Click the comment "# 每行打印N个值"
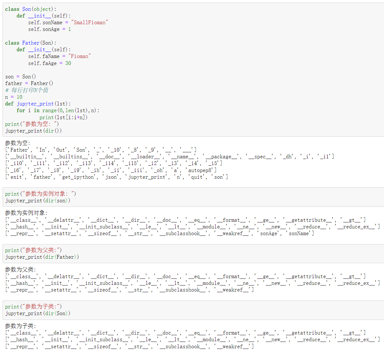 click(27, 90)
